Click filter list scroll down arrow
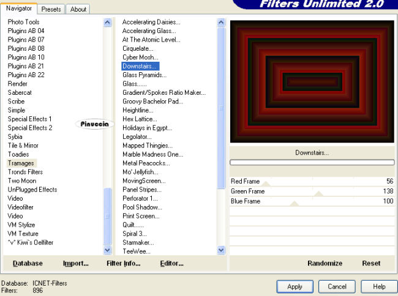Image resolution: width=398 pixels, height=296 pixels. coord(221,250)
